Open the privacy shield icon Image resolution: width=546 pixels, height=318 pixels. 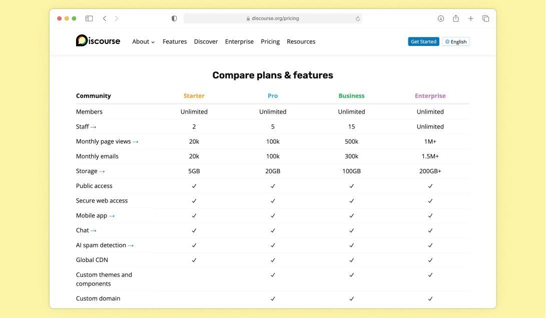point(174,18)
